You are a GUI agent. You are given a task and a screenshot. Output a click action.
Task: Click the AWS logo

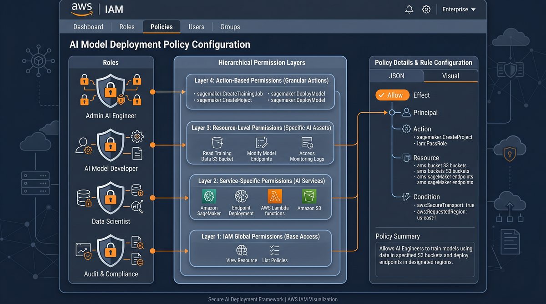click(81, 9)
